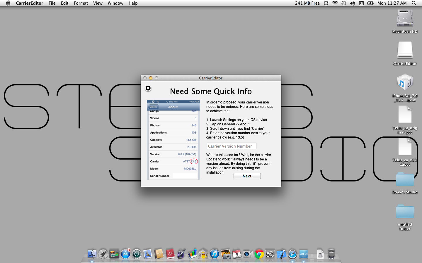Open the File menu

point(52,3)
